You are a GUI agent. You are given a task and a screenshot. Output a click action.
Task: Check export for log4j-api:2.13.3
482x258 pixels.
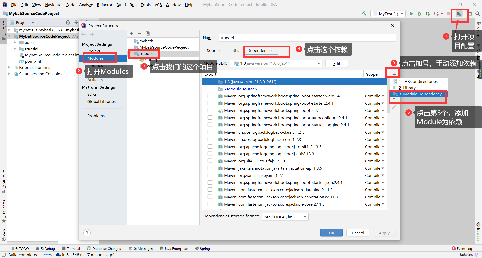[x=210, y=154]
